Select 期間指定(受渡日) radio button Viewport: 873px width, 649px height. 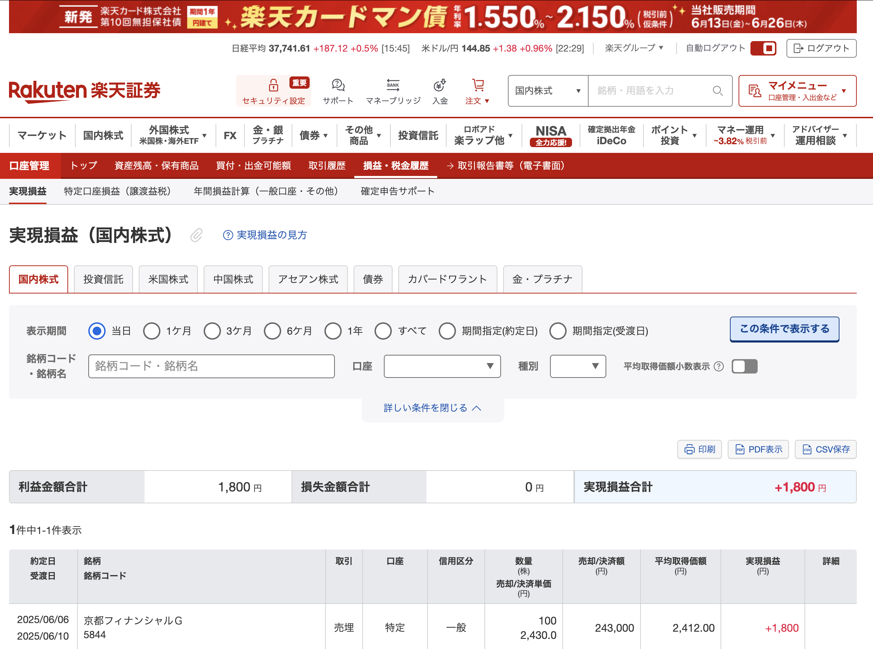point(558,331)
